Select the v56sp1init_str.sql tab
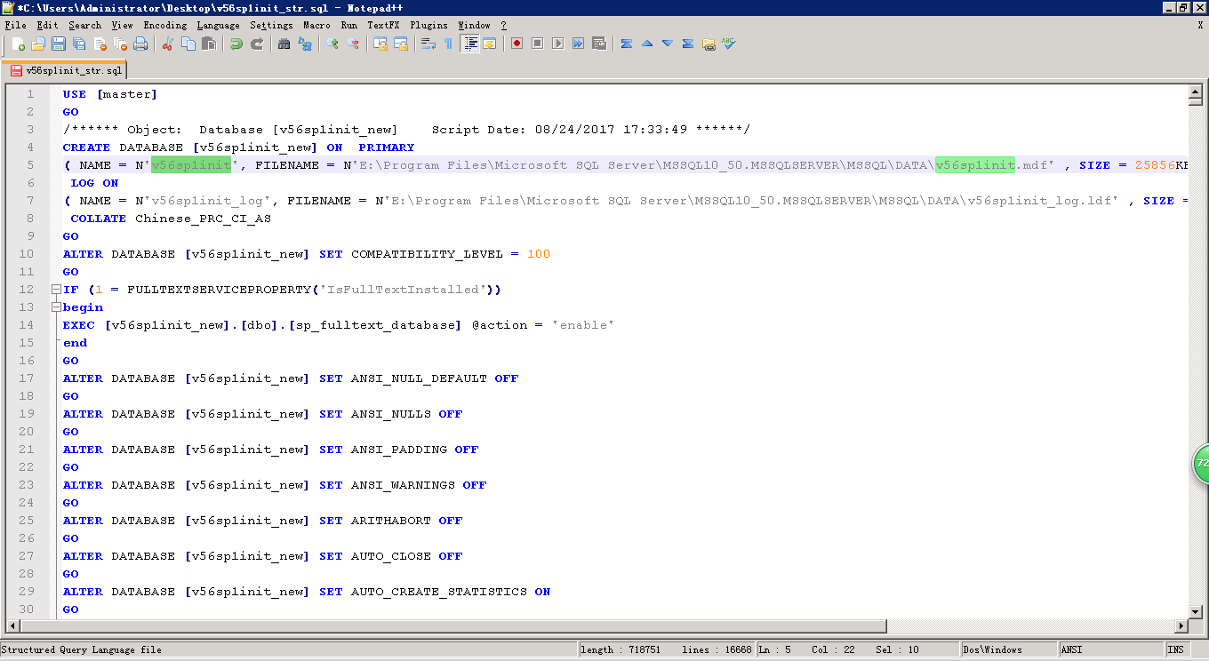Image resolution: width=1209 pixels, height=661 pixels. pos(66,70)
